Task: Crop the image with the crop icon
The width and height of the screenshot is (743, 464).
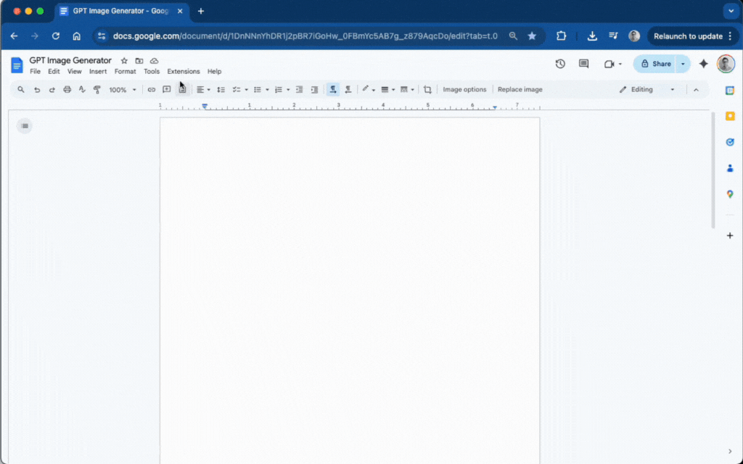Action: [427, 89]
